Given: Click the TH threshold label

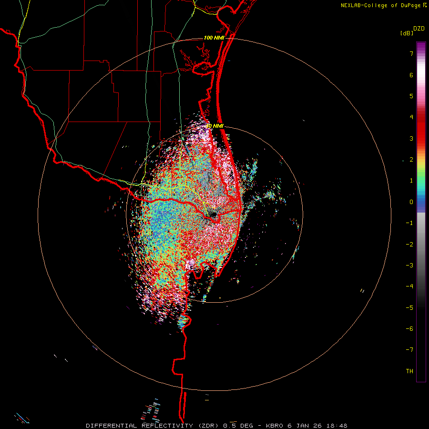Looking at the screenshot, I should [x=409, y=371].
